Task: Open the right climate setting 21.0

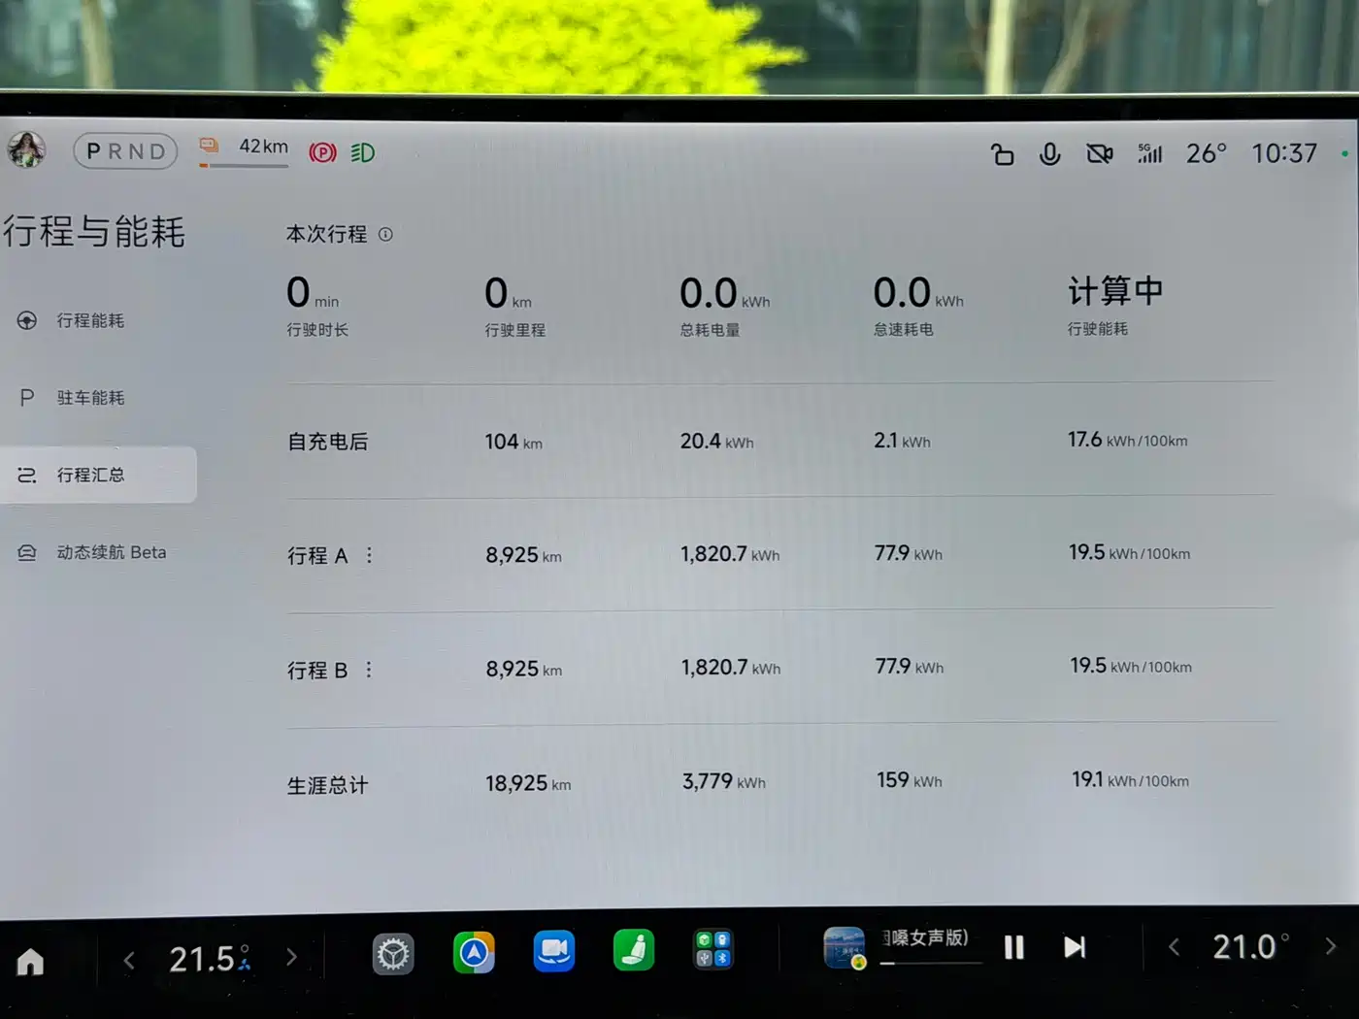Action: pyautogui.click(x=1250, y=946)
